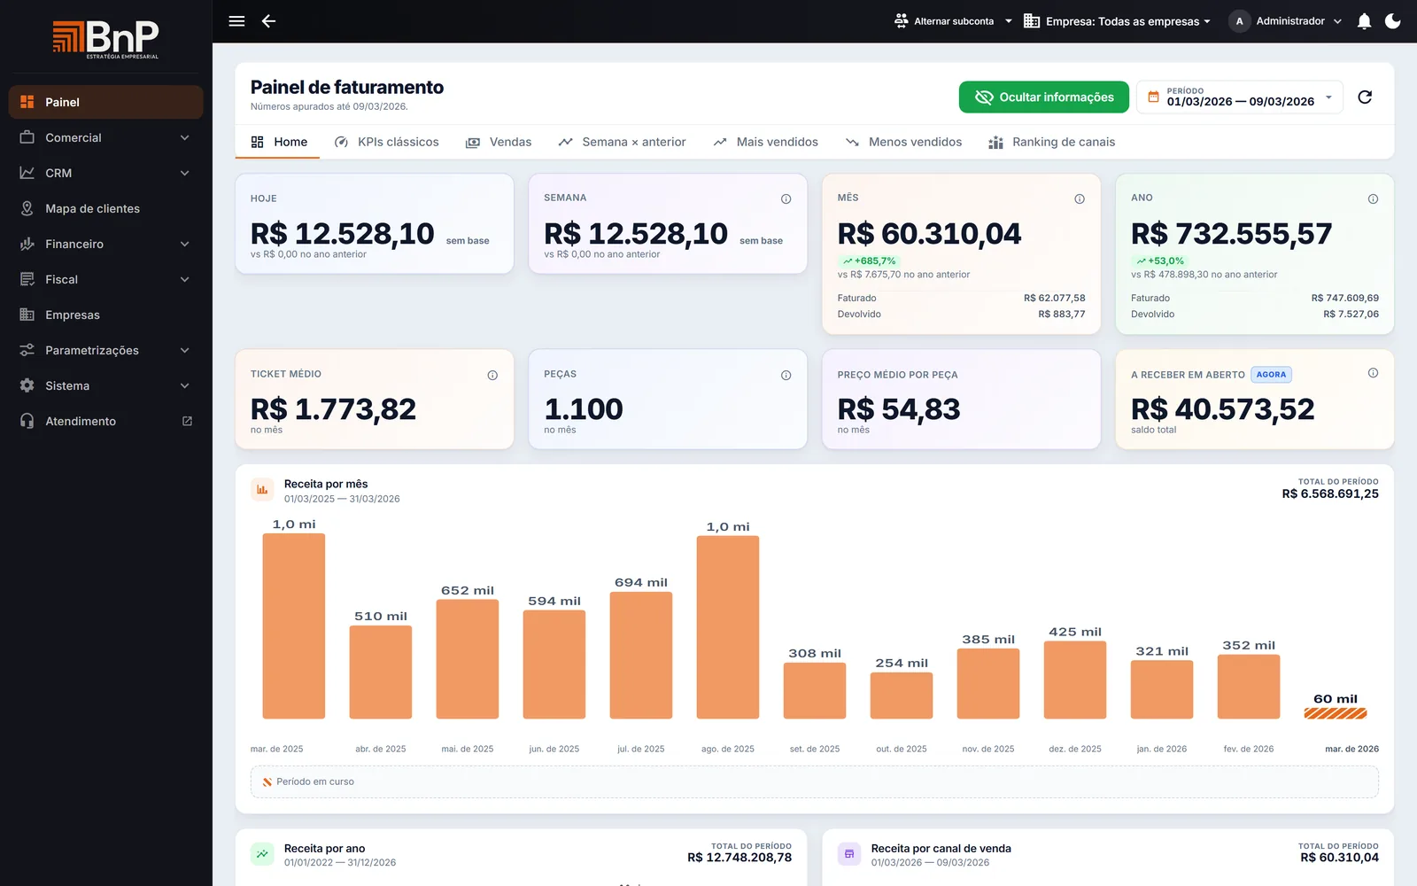Image resolution: width=1417 pixels, height=886 pixels.
Task: Expand the CRM sidebar section
Action: point(106,173)
